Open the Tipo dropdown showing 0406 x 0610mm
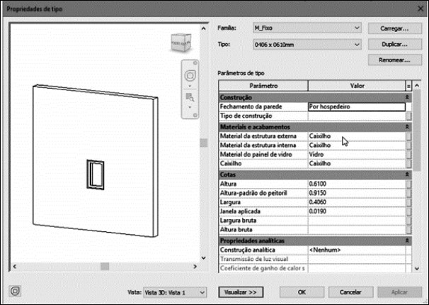 [x=306, y=45]
